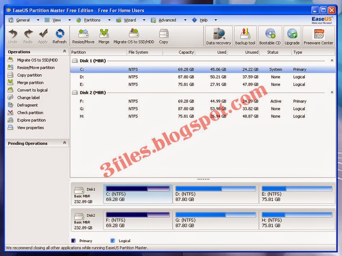Screen dimensions: 342x256
Task: Select the E: (NTFS) block in disk map
Action: (297, 194)
